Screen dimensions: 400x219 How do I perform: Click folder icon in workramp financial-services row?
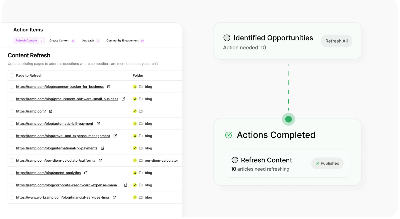[x=141, y=197]
